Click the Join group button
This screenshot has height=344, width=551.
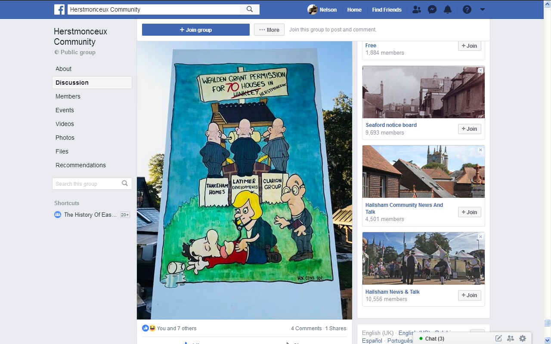(x=196, y=30)
